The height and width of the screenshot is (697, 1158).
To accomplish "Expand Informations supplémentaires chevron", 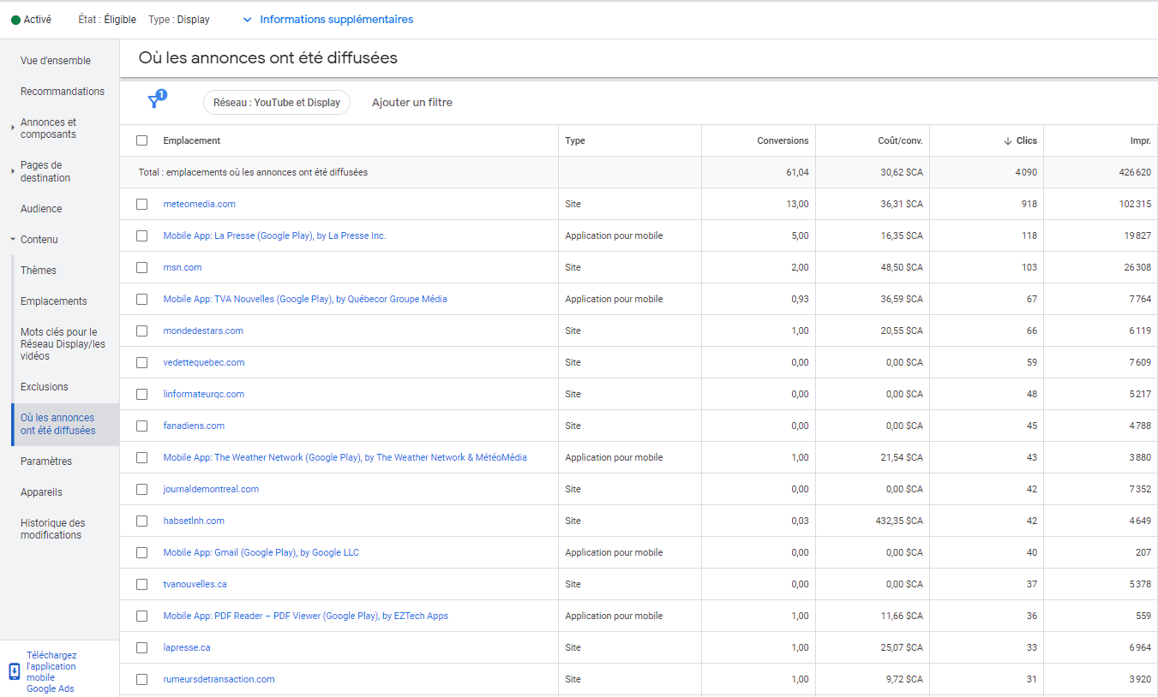I will [247, 20].
